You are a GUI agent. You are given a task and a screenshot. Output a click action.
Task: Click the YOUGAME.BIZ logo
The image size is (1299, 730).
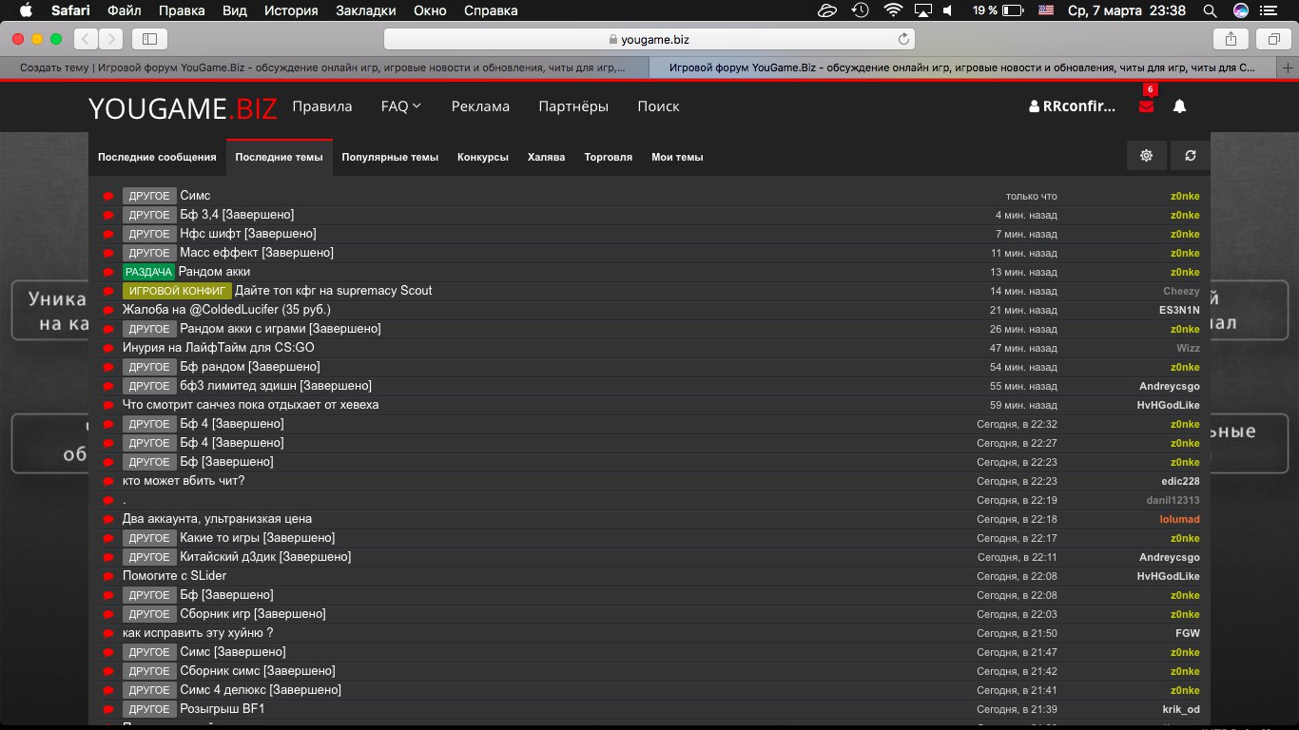[x=183, y=107]
